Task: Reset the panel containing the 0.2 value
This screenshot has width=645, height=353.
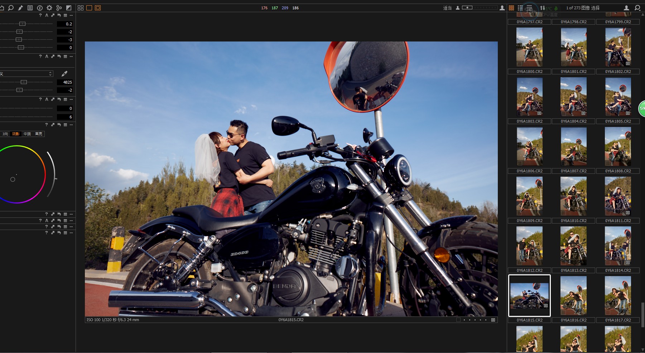Action: click(x=59, y=15)
